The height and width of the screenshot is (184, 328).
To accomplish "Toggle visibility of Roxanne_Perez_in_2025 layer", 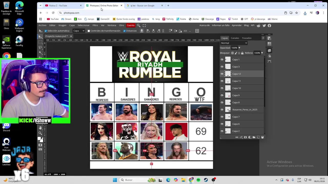I will 222,110.
